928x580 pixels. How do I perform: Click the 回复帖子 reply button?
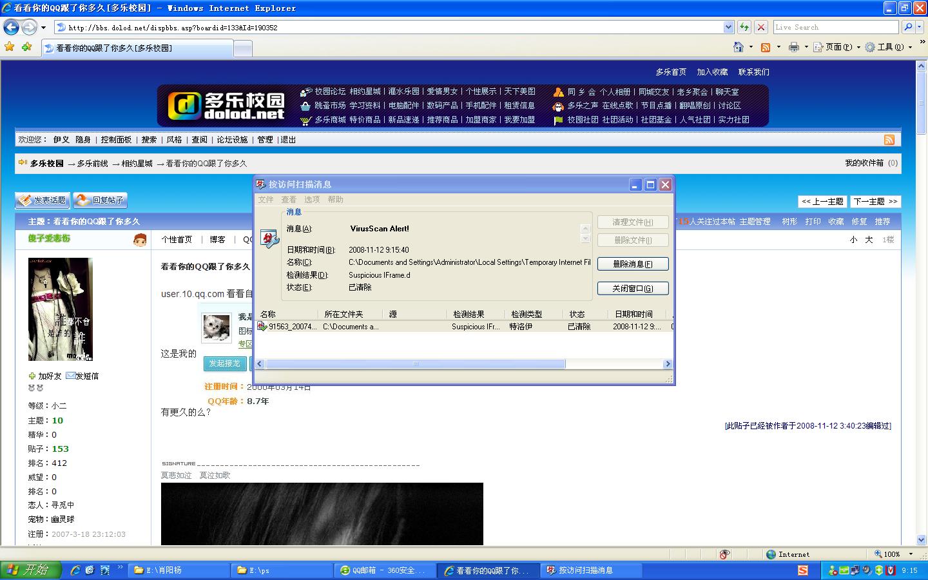click(x=100, y=200)
